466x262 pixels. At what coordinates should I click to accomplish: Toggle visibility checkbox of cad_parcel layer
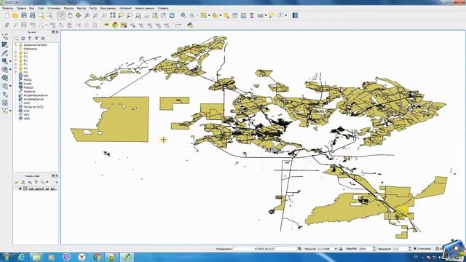tap(20, 188)
